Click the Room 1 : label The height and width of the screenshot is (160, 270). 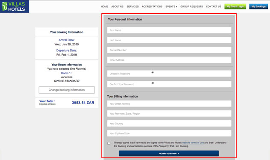pos(67,73)
